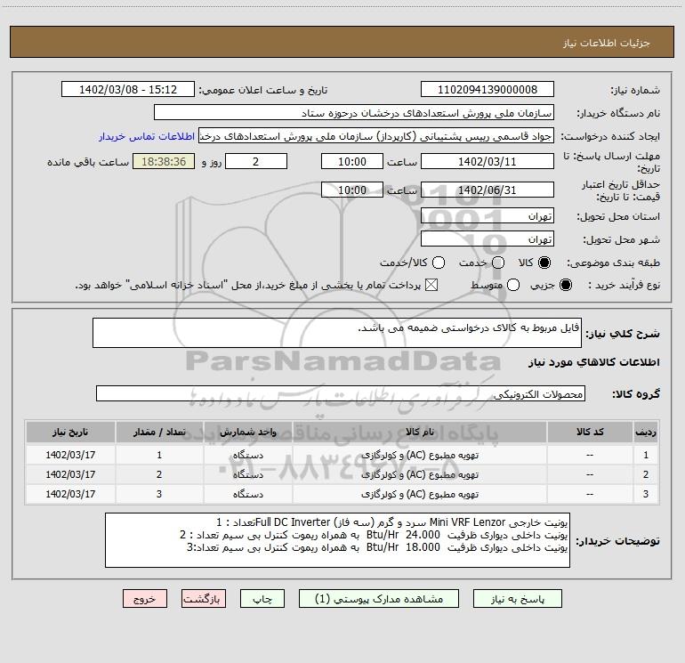Click the بازگشت back button
The width and height of the screenshot is (685, 663).
click(204, 599)
